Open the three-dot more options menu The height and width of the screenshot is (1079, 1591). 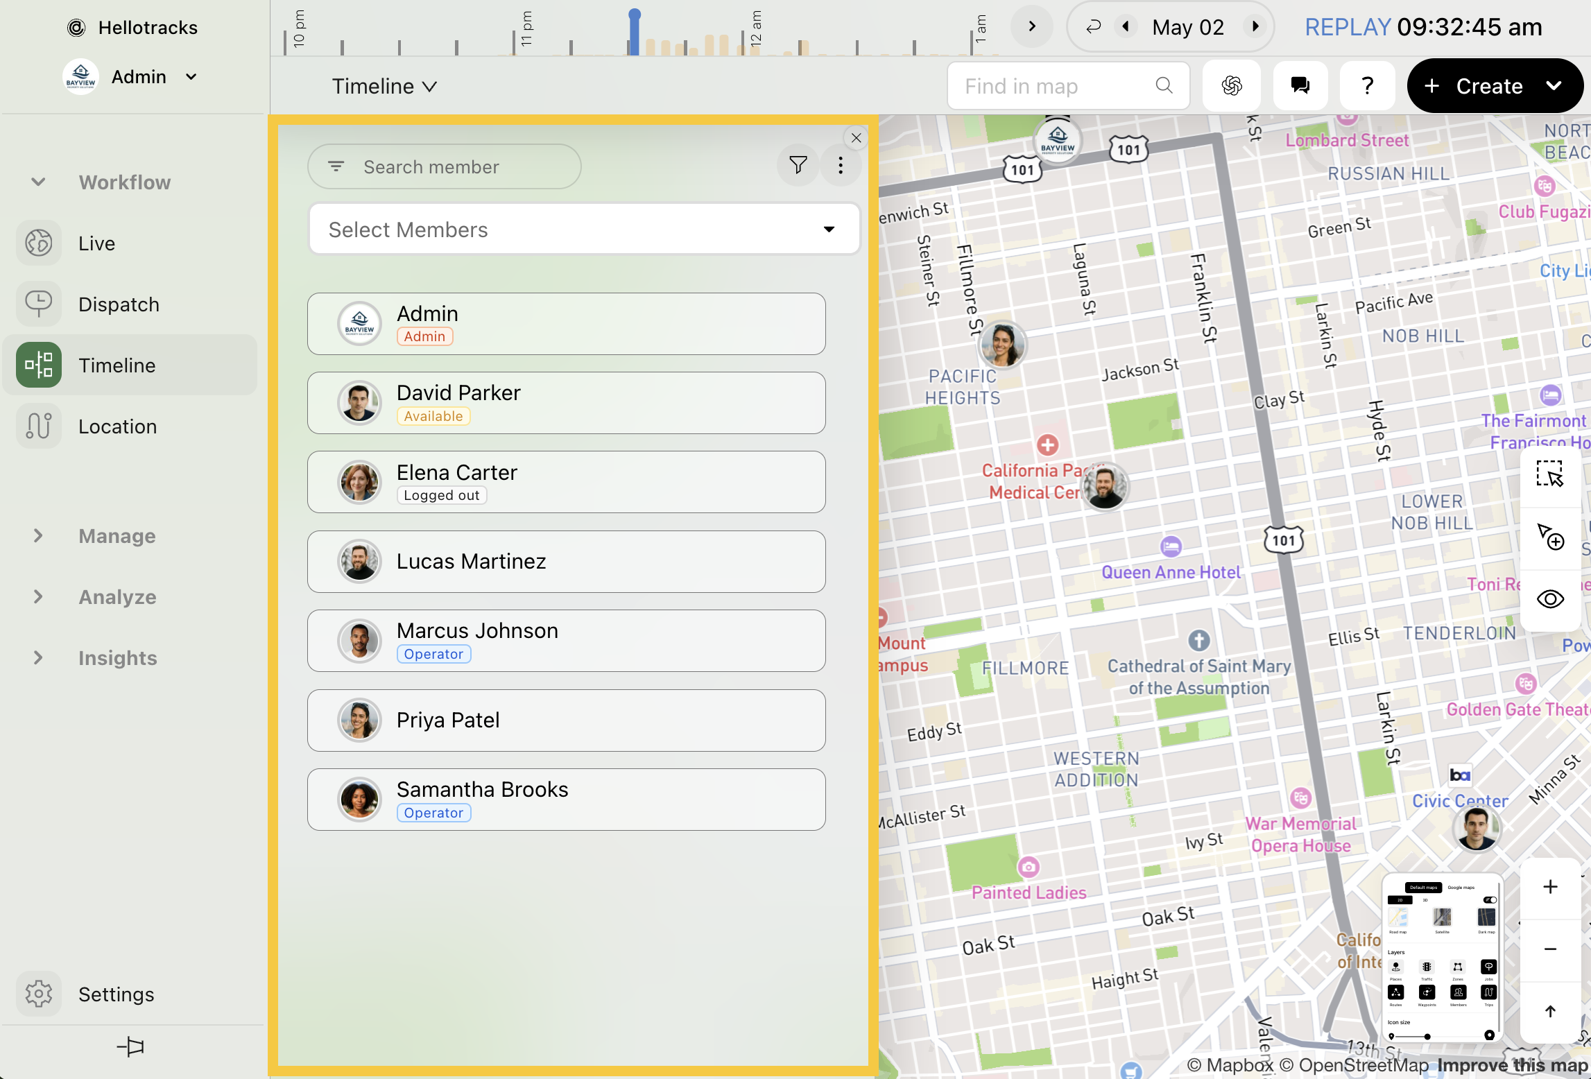click(x=841, y=165)
